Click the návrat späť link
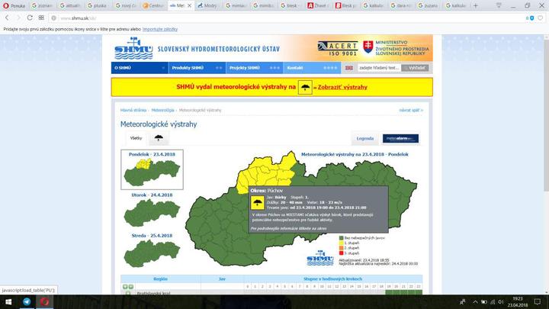This screenshot has height=309, width=549. tap(409, 111)
